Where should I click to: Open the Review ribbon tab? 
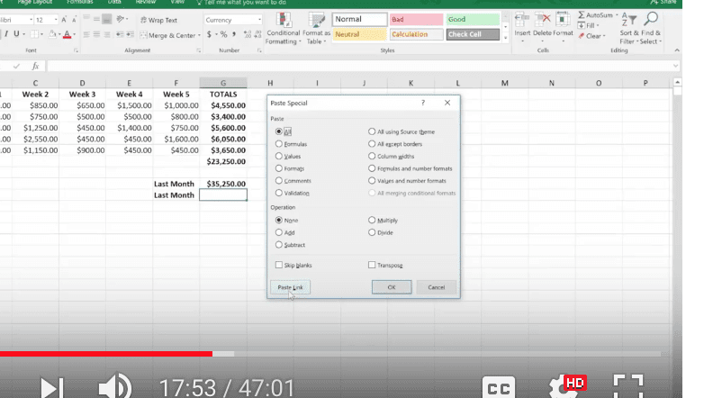(x=145, y=3)
